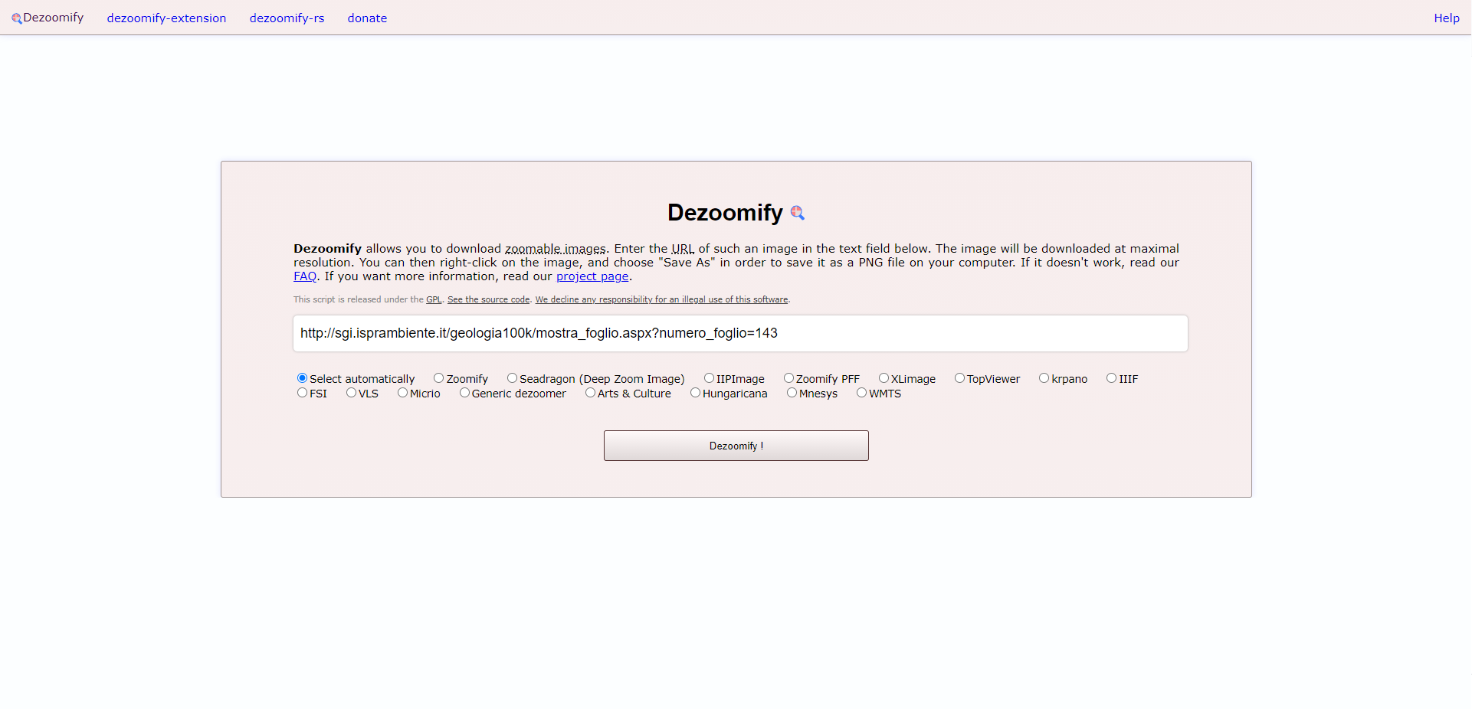The height and width of the screenshot is (709, 1472).
Task: Enable the Generic dezoomer option
Action: pyautogui.click(x=464, y=392)
